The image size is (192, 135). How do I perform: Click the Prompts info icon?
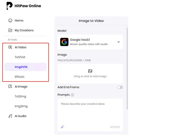[x=72, y=95]
